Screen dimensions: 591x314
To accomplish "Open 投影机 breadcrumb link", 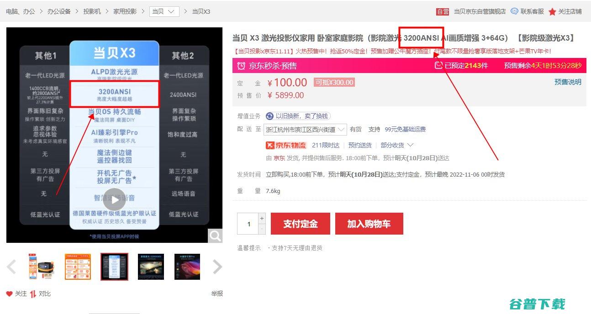I will tap(92, 11).
